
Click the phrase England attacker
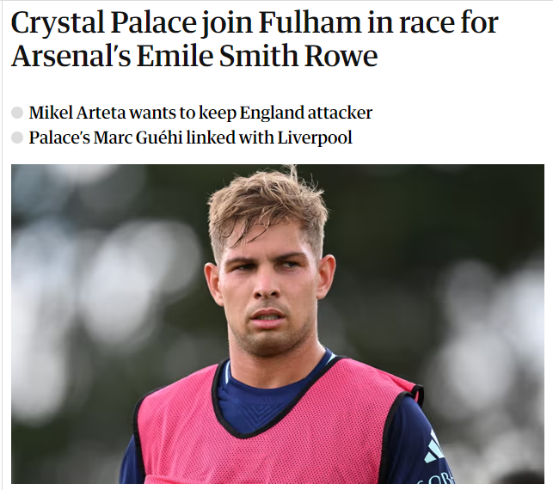pyautogui.click(x=306, y=113)
